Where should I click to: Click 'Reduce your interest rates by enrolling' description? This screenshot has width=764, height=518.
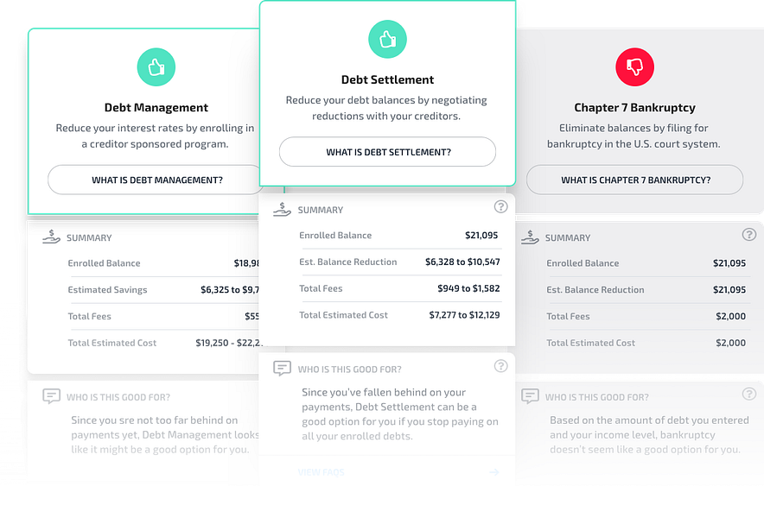[155, 136]
